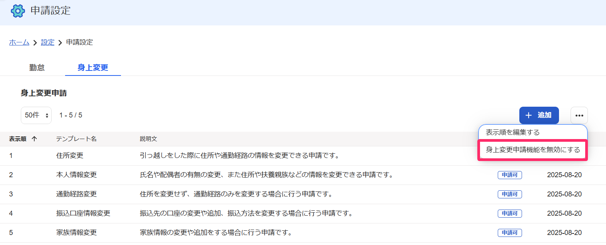Click display order number 1 for 住所変更
606x245 pixels.
[11, 156]
